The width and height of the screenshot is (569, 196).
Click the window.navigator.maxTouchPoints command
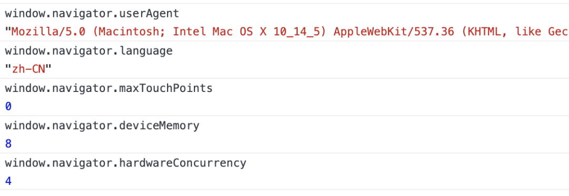pos(109,88)
